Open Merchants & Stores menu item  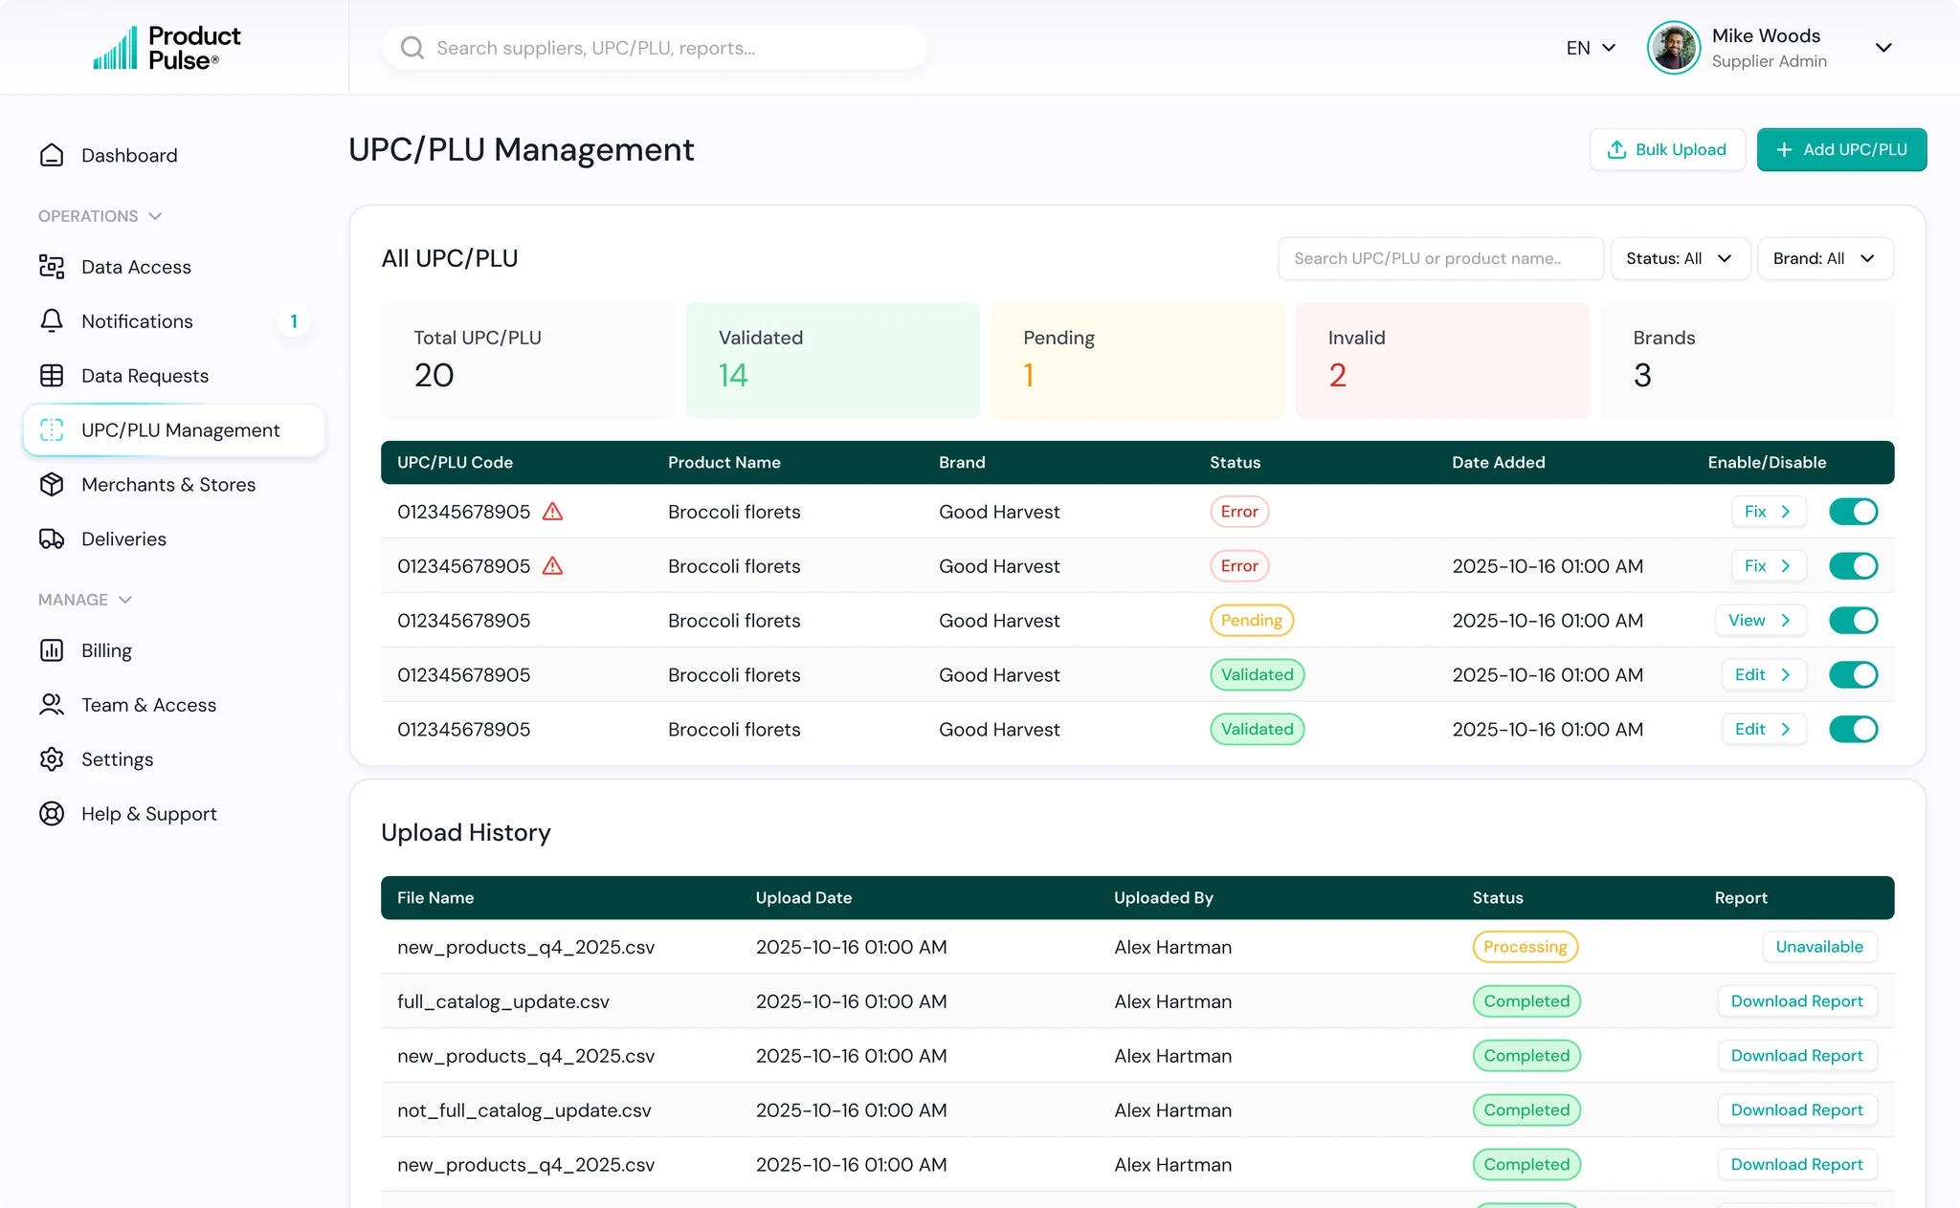pyautogui.click(x=174, y=485)
